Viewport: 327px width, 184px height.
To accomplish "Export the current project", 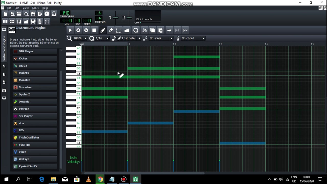I will [40, 14].
